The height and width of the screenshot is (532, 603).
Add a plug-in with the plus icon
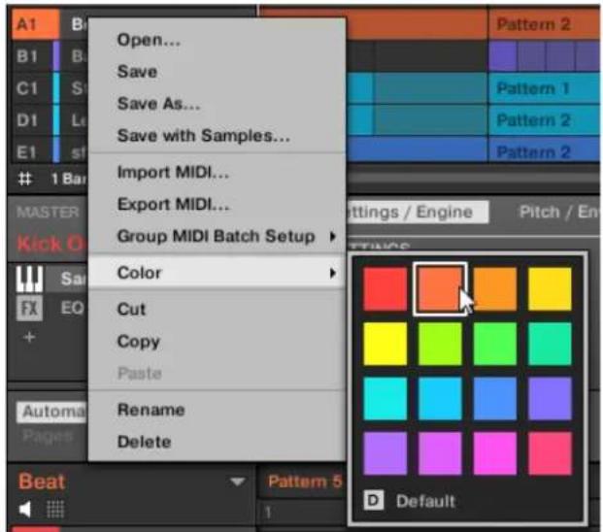tap(29, 337)
